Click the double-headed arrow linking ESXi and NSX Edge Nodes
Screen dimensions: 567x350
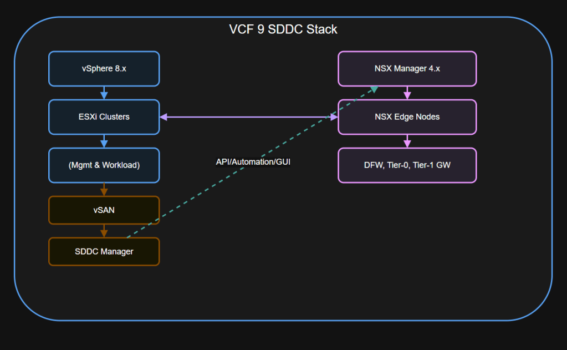248,116
